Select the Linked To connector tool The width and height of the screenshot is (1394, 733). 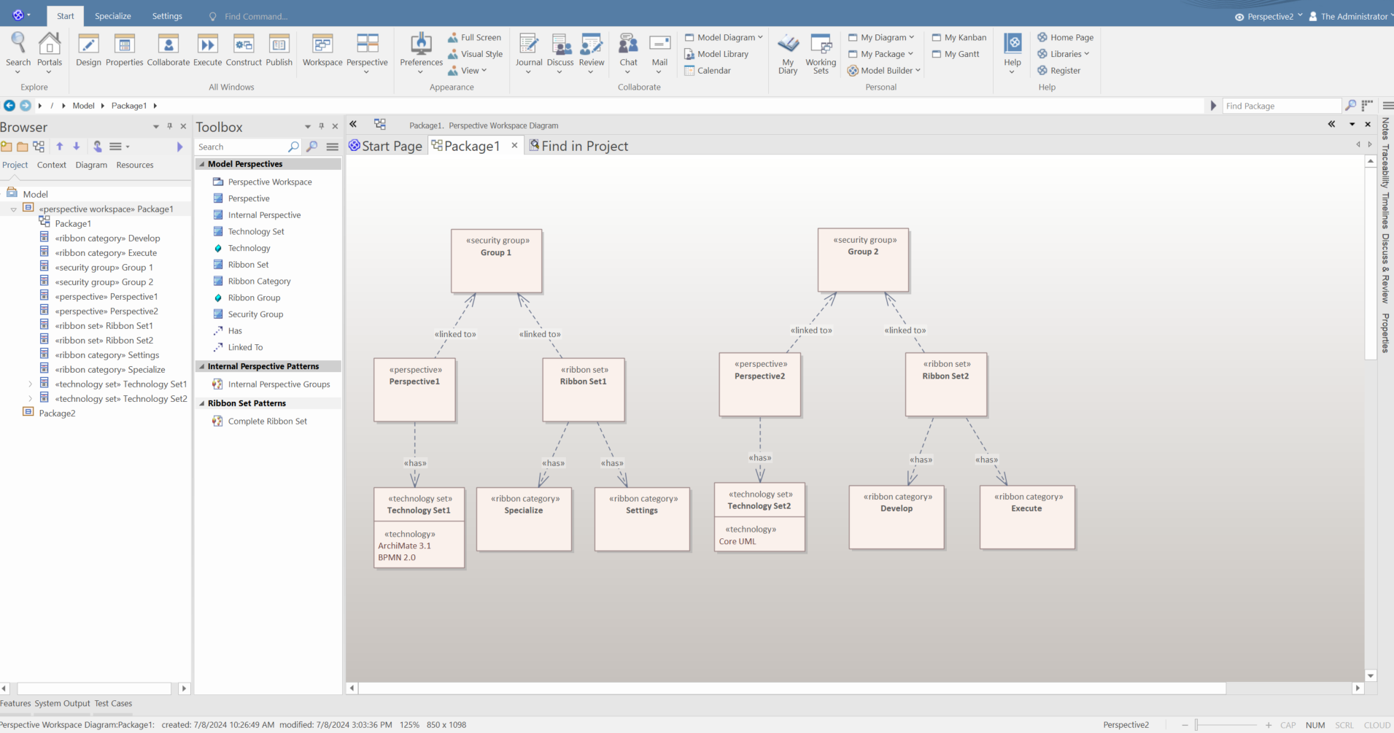245,347
